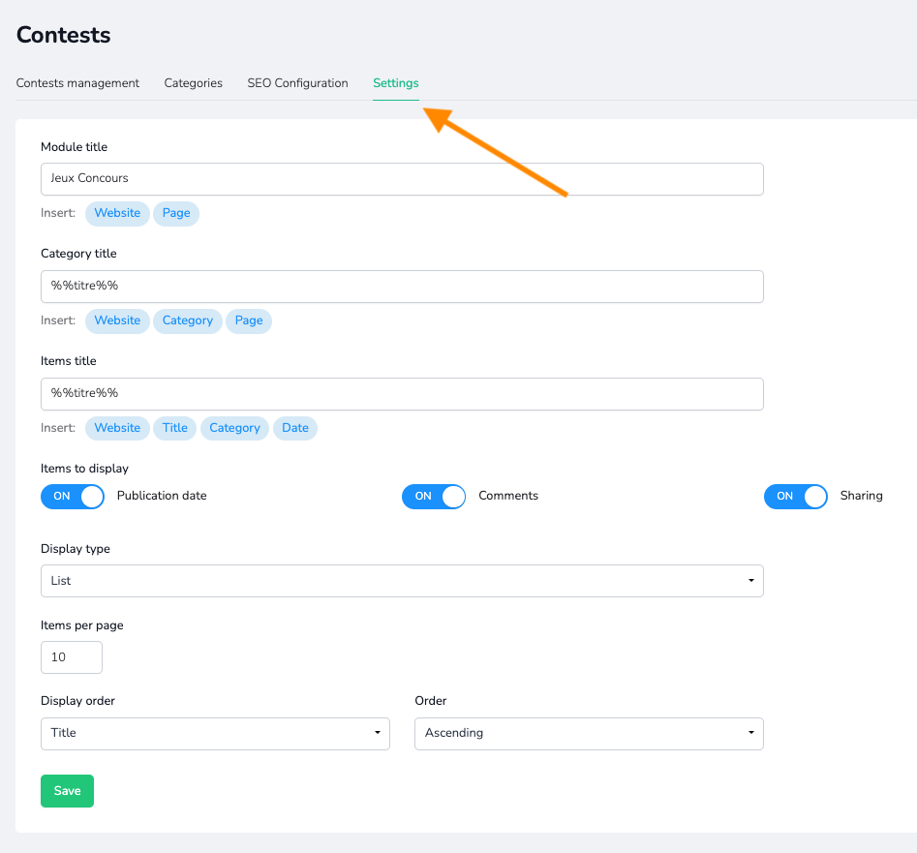Open the Display order dropdown
The image size is (917, 853).
(215, 733)
